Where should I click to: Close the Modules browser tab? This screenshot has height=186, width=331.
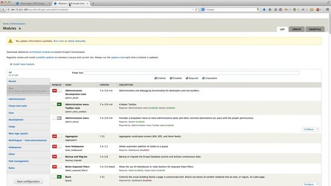tap(87, 4)
